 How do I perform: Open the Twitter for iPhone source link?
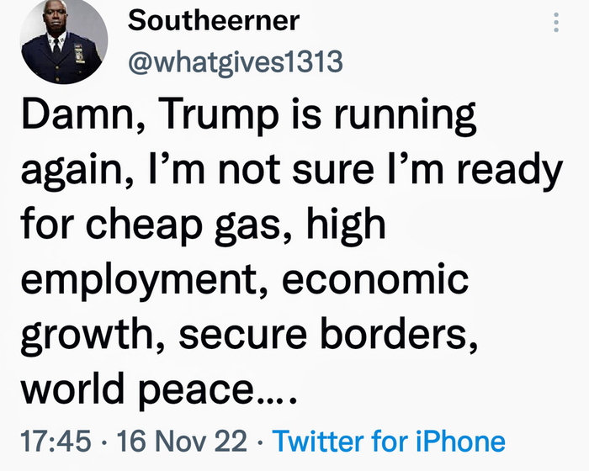click(390, 441)
